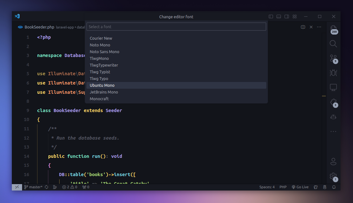Open the Search view icon

[x=333, y=44]
